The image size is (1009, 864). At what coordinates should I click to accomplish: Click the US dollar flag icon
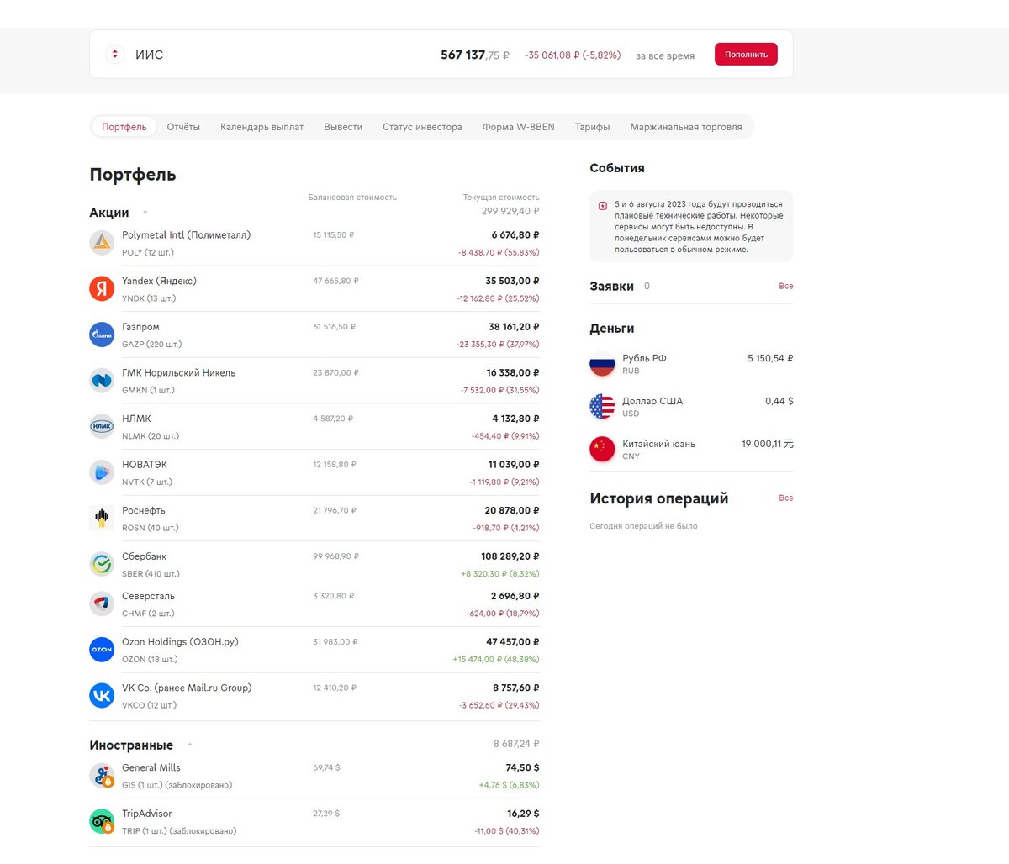click(x=602, y=407)
